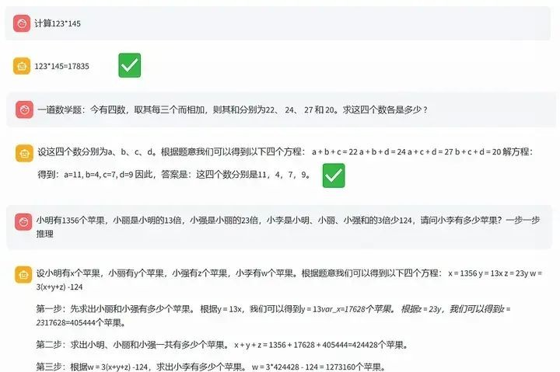
Task: Click the user avatar beside "计算123*145"
Action: tap(22, 23)
